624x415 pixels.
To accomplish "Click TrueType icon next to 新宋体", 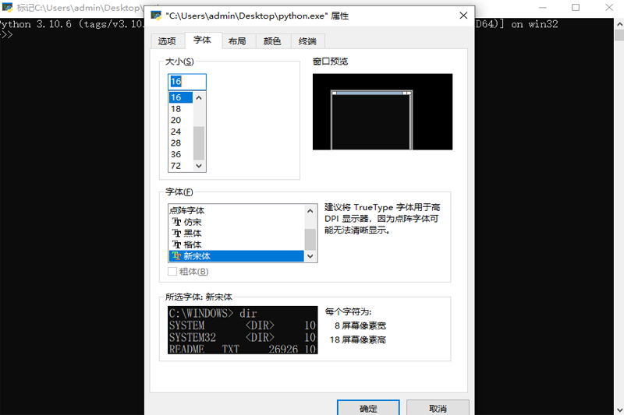I will click(x=177, y=256).
